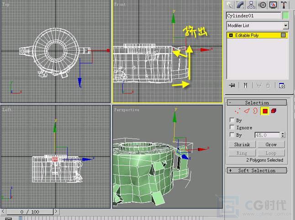Click the Make Unique icon

(x=259, y=86)
